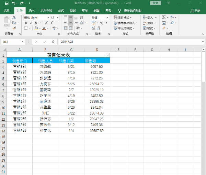
Task: Switch to the 插入 ribbon tab
Action: (32, 11)
